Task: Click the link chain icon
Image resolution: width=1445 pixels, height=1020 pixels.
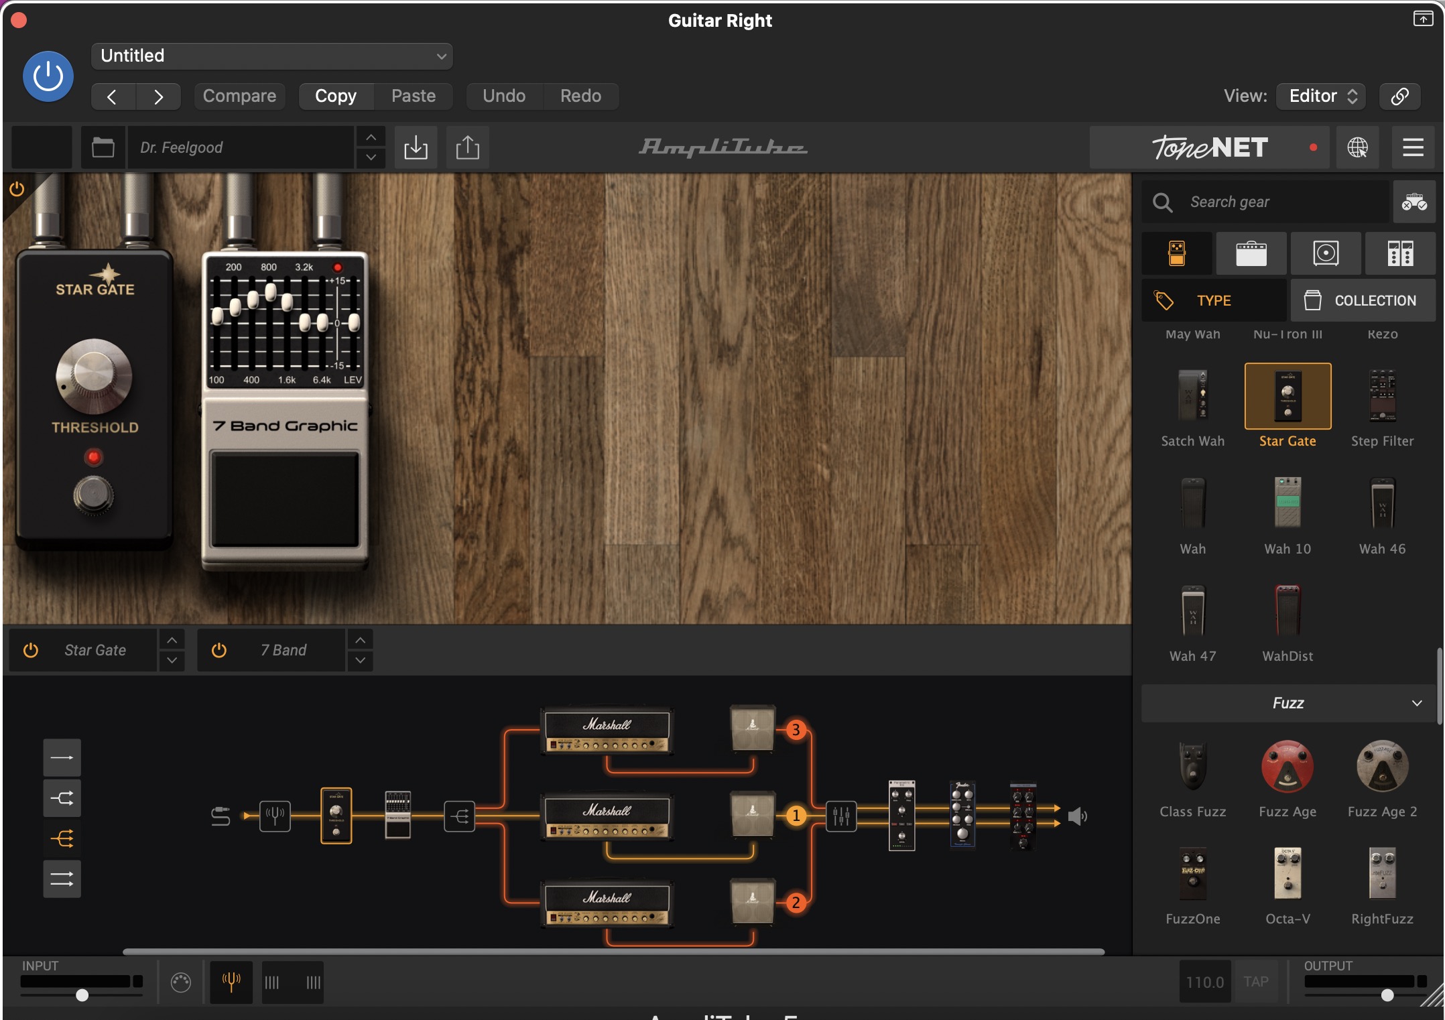Action: coord(1399,97)
